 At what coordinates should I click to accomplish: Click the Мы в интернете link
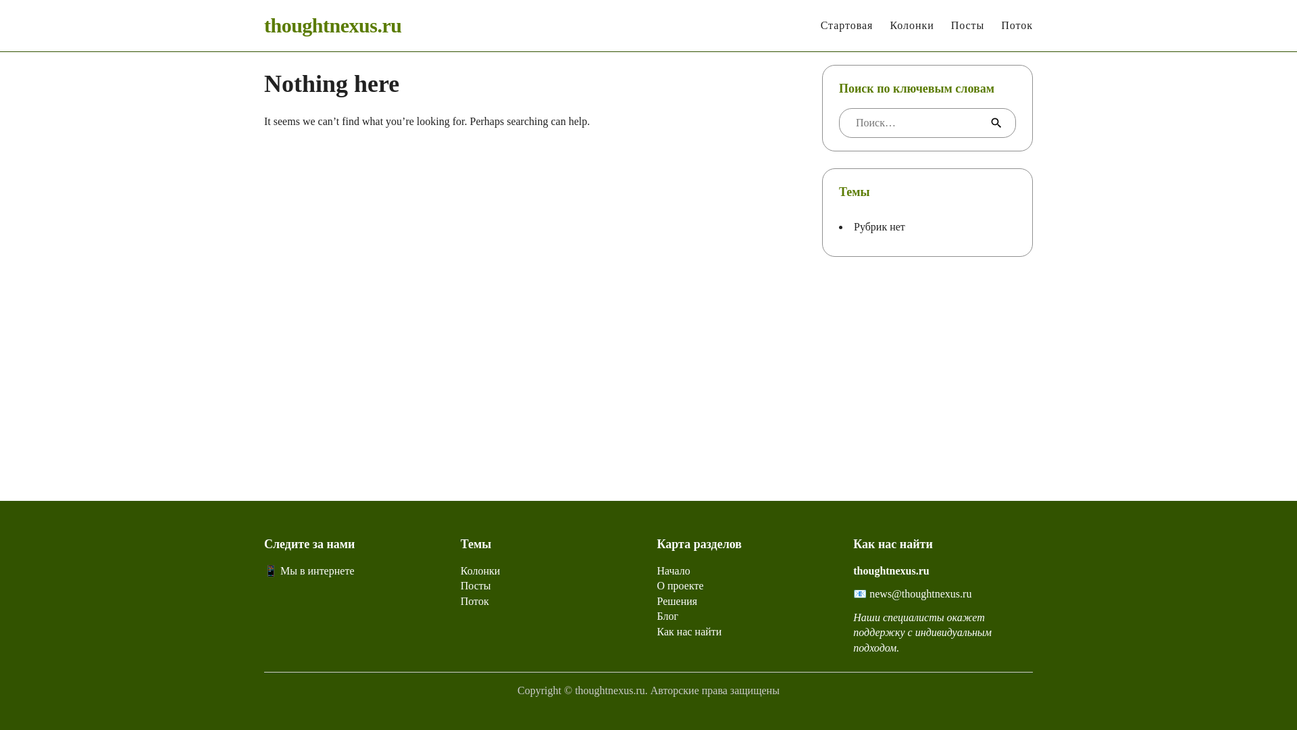pyautogui.click(x=317, y=571)
